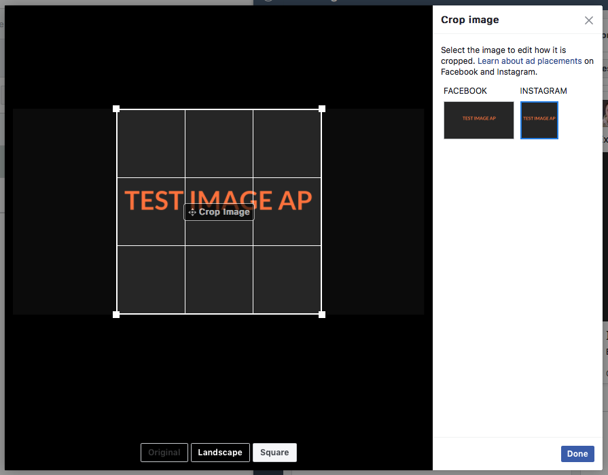Switch crop to Square format

(x=274, y=453)
